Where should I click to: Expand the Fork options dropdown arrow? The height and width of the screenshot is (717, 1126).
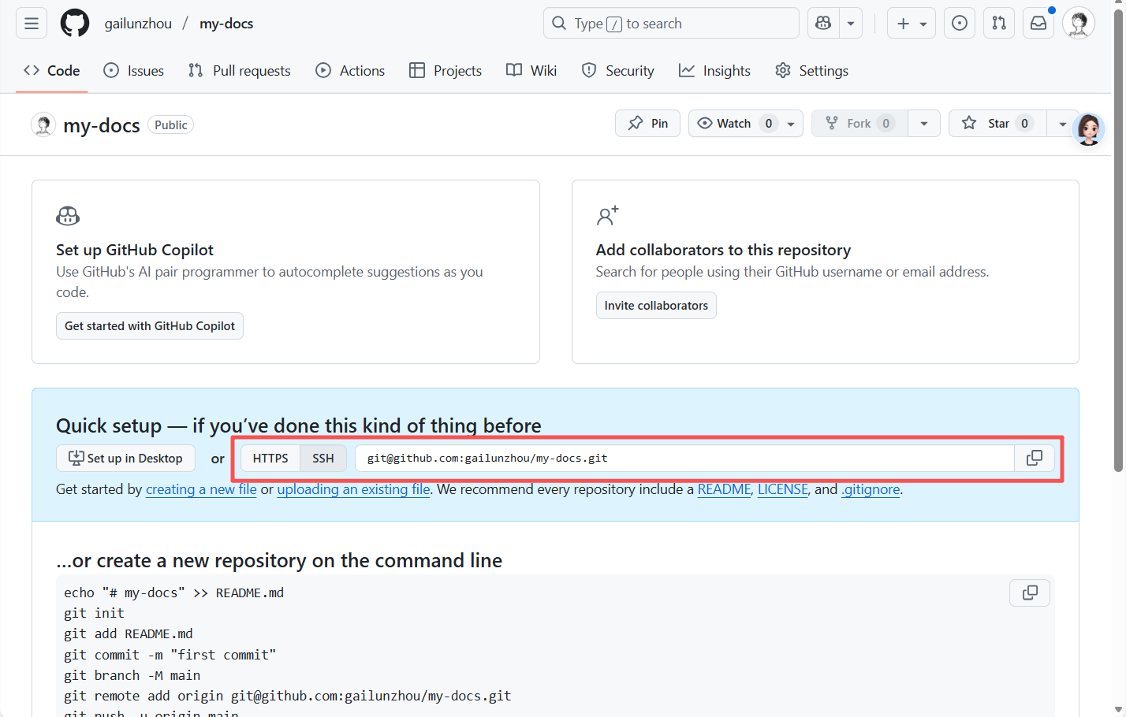pyautogui.click(x=924, y=124)
